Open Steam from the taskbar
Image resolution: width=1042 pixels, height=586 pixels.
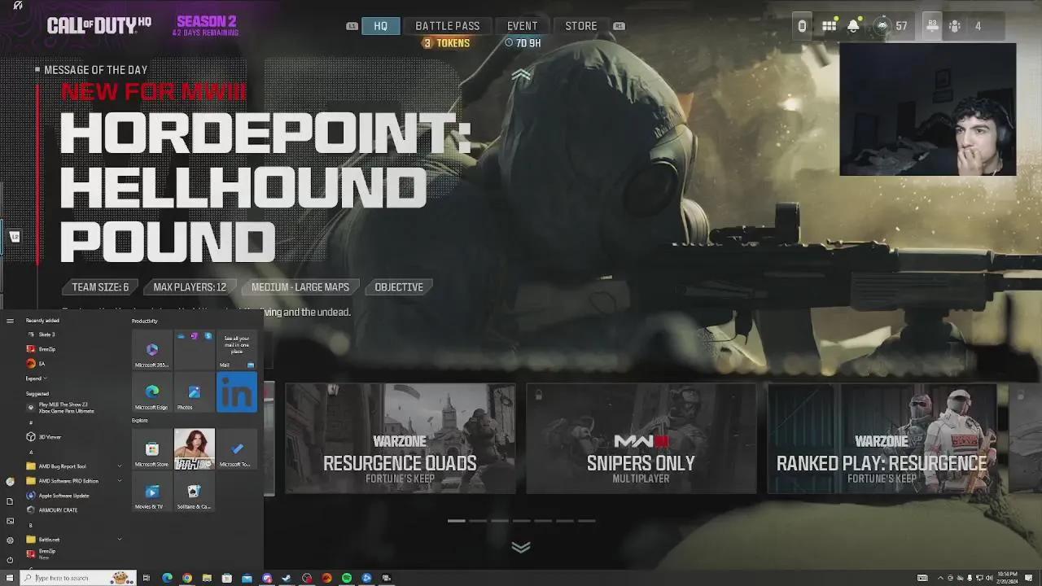click(287, 578)
